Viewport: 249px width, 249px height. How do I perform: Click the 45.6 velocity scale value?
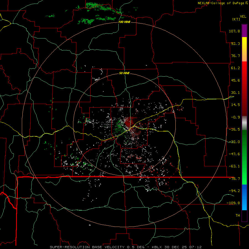(235, 80)
